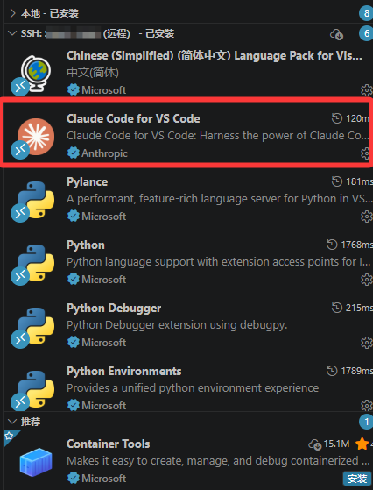Open manage gear for Chinese Language Pack
The image size is (373, 490).
(x=367, y=90)
